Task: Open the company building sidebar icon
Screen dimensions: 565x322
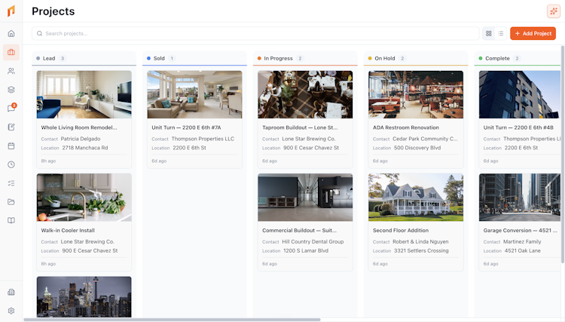Action: click(x=11, y=292)
